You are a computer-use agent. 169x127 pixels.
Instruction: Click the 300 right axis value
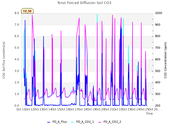click(x=158, y=94)
